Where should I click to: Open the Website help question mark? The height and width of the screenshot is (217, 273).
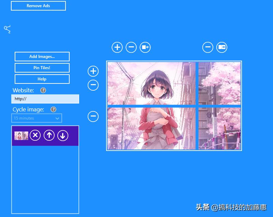(43, 90)
